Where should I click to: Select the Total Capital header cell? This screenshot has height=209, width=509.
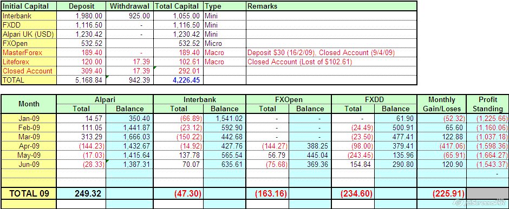pyautogui.click(x=178, y=6)
